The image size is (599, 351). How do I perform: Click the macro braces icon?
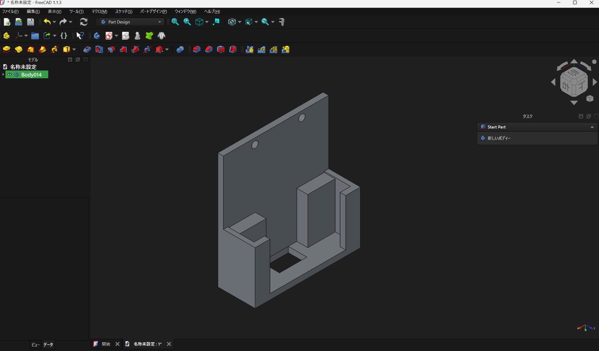[x=64, y=36]
